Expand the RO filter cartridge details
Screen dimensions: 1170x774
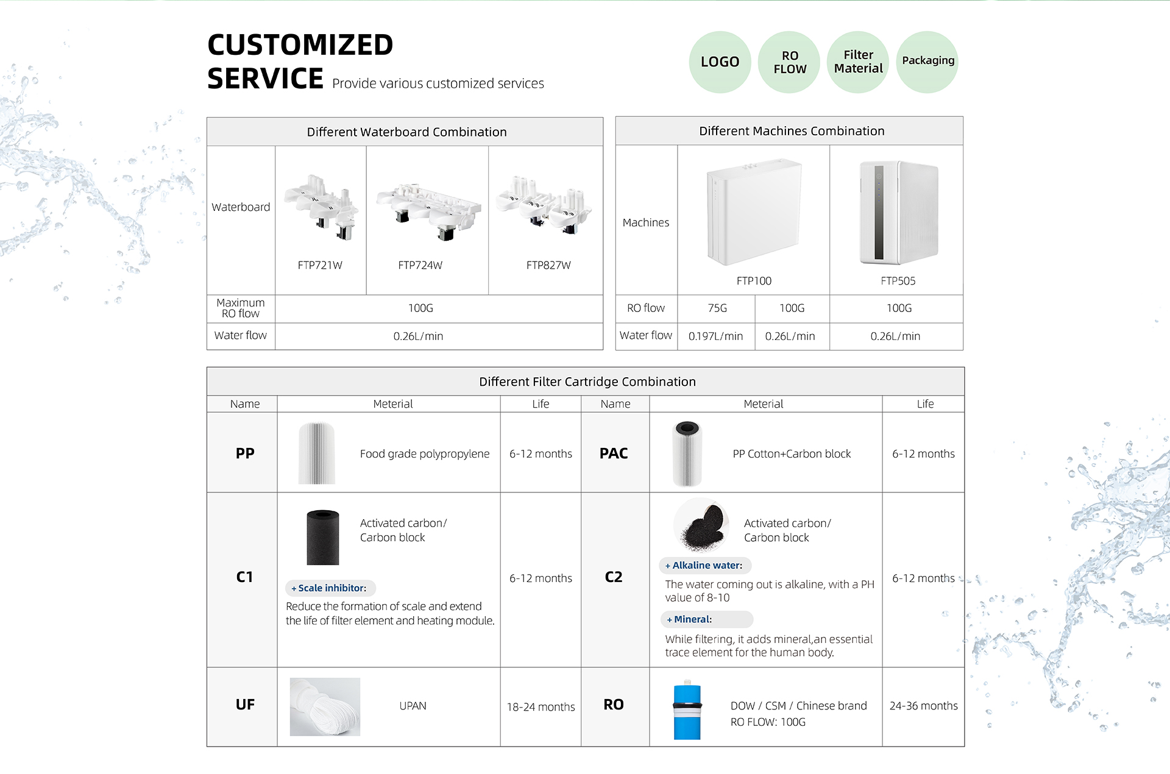pyautogui.click(x=615, y=711)
